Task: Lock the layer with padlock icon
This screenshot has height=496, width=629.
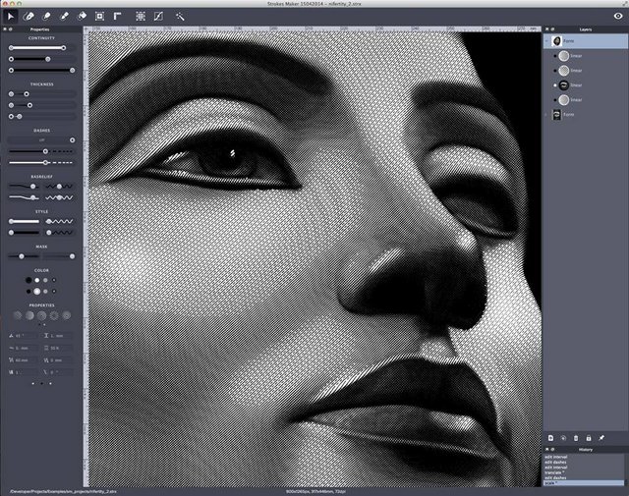Action: pos(589,438)
